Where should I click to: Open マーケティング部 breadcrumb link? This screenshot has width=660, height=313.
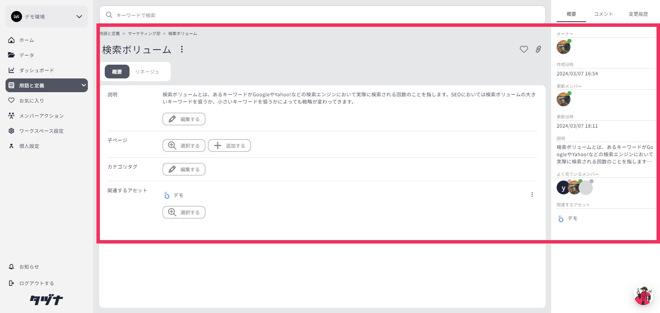144,33
